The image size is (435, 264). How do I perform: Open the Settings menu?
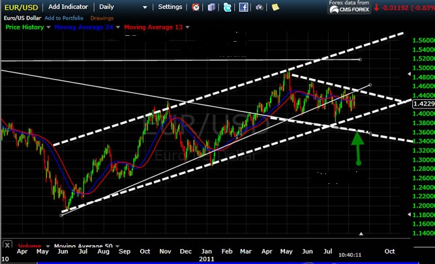170,7
